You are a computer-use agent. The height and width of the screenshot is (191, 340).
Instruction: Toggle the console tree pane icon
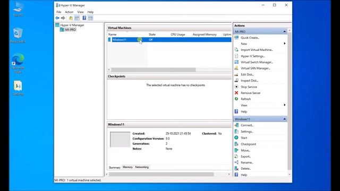tap(77, 18)
